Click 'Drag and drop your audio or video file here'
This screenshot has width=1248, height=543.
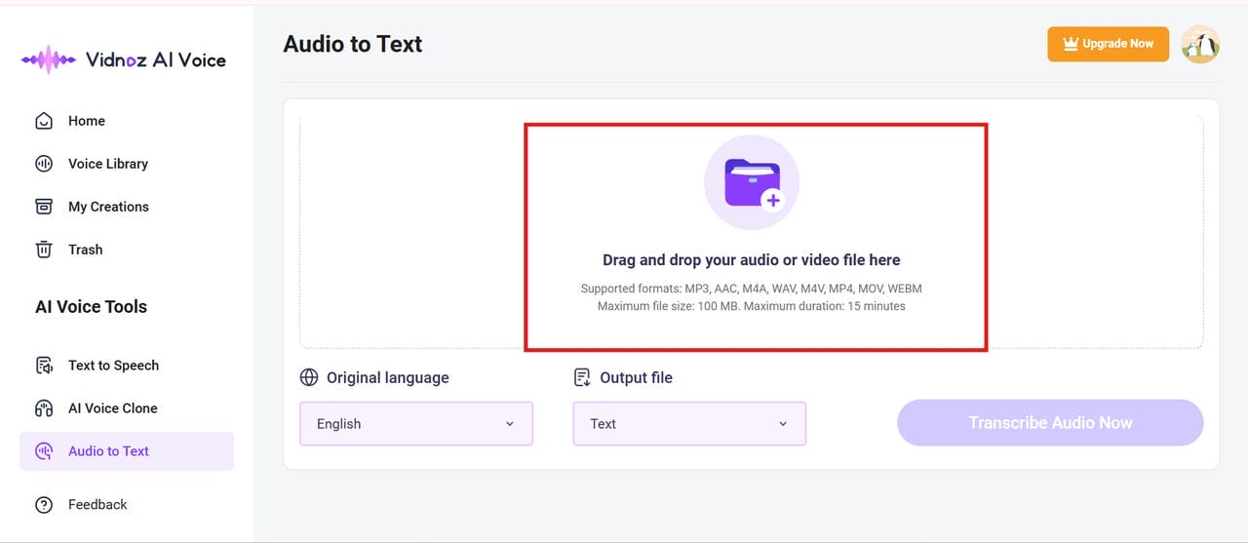[752, 260]
